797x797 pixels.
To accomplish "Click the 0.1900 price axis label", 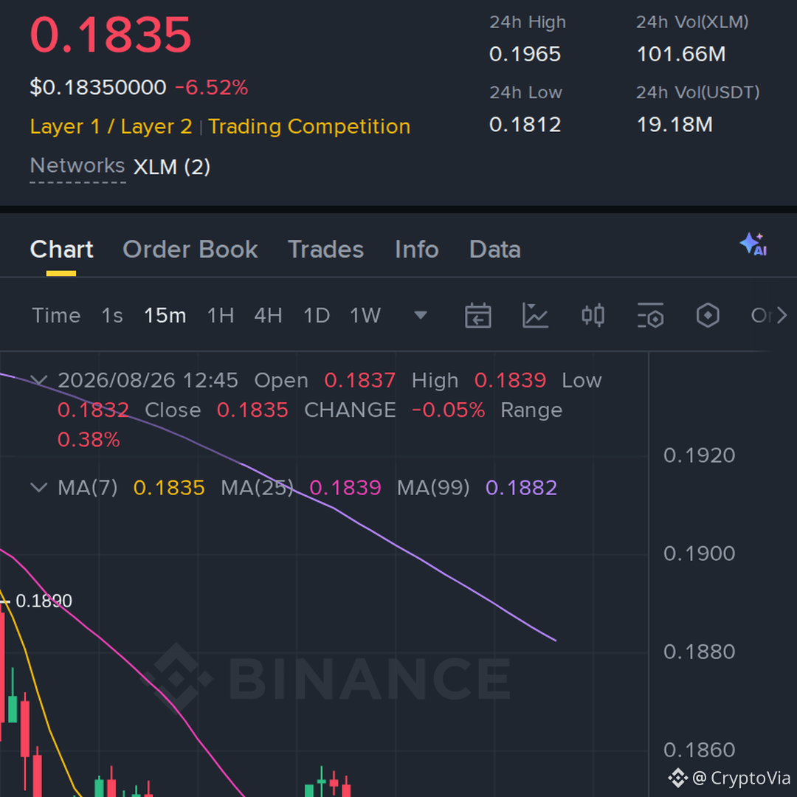I will tap(700, 553).
